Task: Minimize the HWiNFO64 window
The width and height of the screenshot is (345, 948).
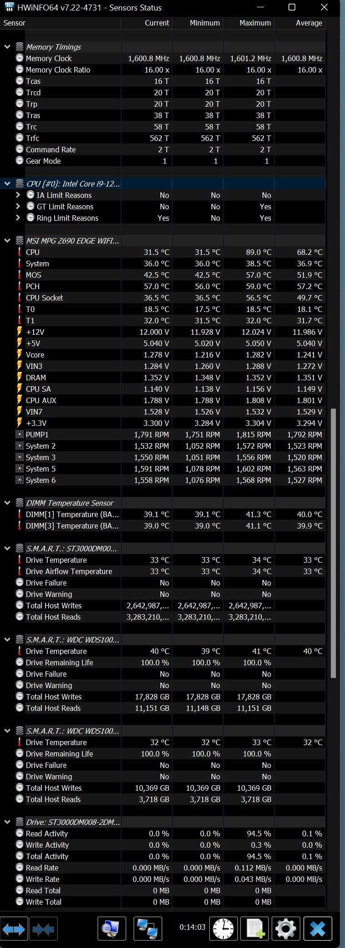Action: point(261,7)
